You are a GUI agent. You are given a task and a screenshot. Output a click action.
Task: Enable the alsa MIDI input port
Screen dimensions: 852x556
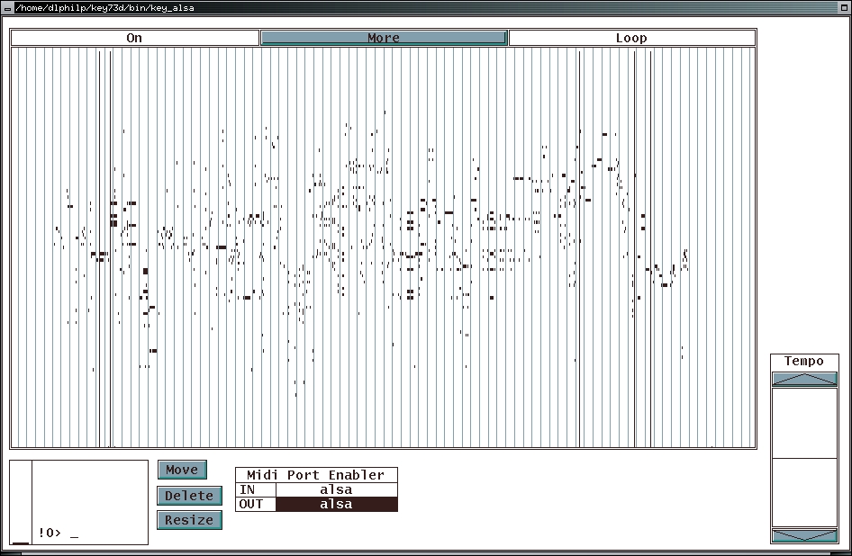pos(336,490)
